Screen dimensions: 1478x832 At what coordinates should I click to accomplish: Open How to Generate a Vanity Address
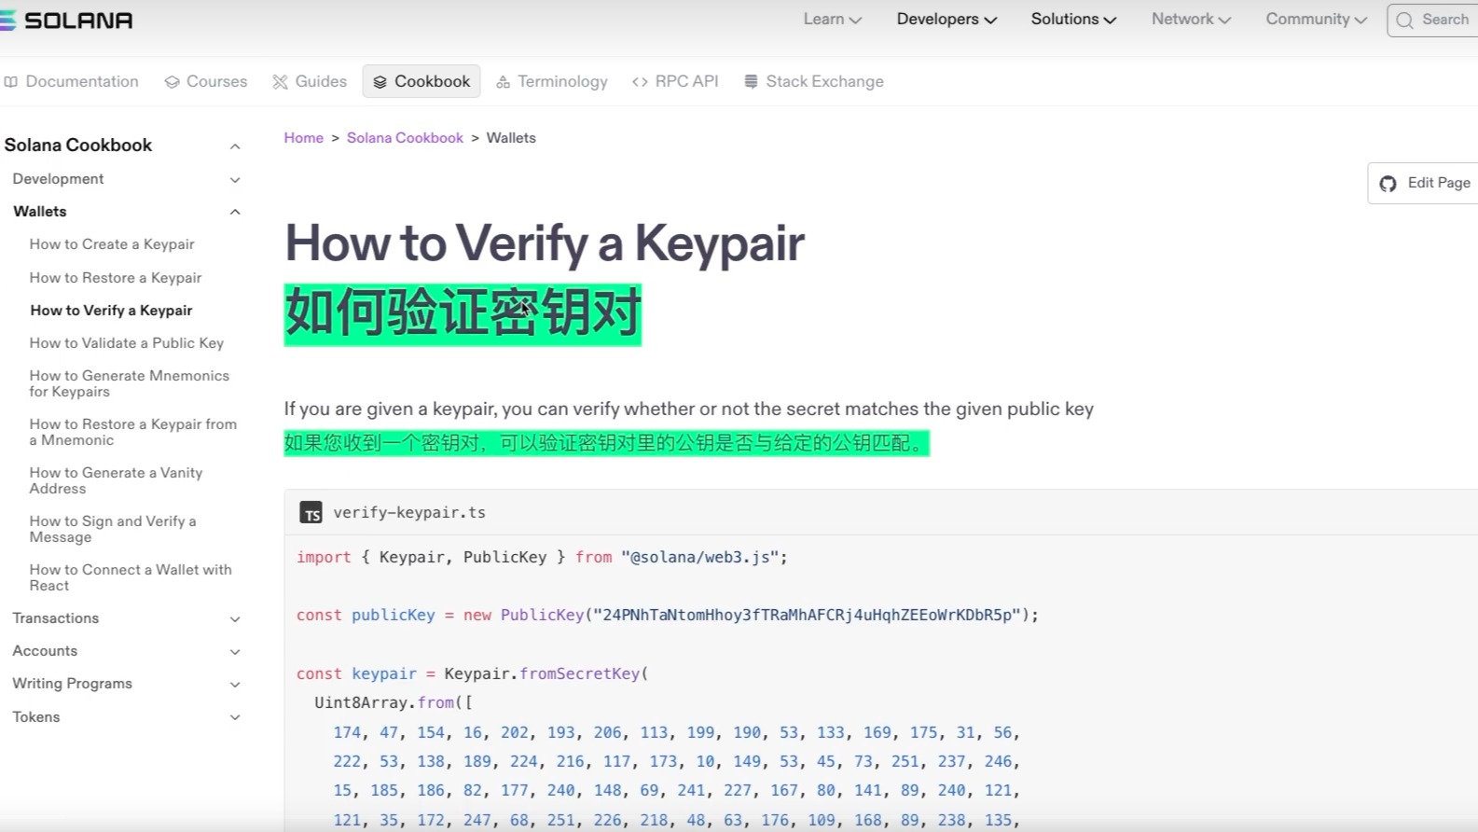pyautogui.click(x=116, y=480)
